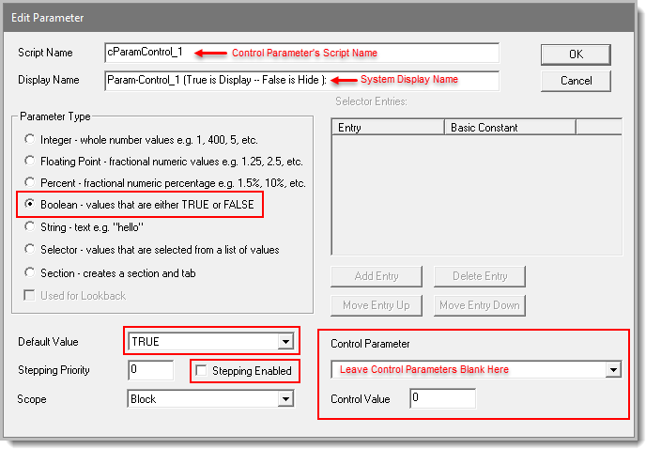
Task: Focus the Stepping Priority input
Action: (150, 370)
